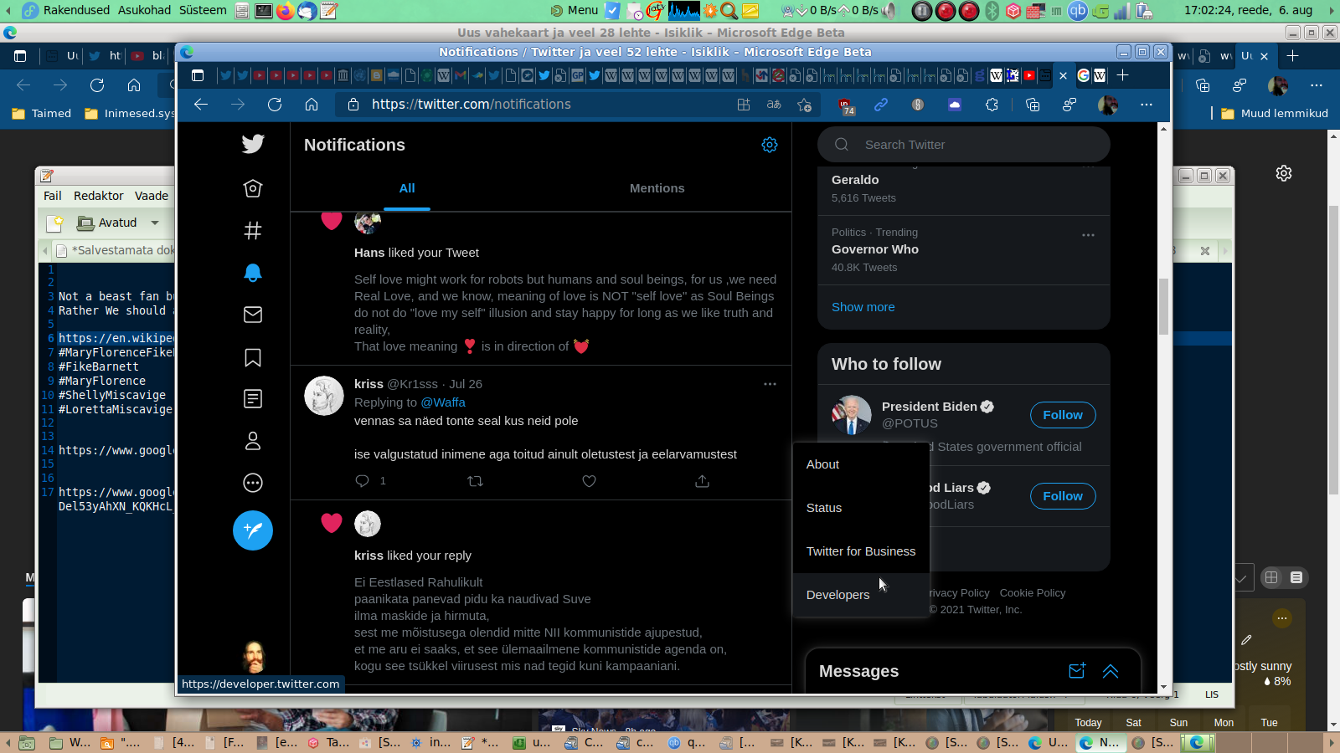This screenshot has height=753, width=1340.
Task: Switch to the Mentions tab
Action: click(x=657, y=188)
